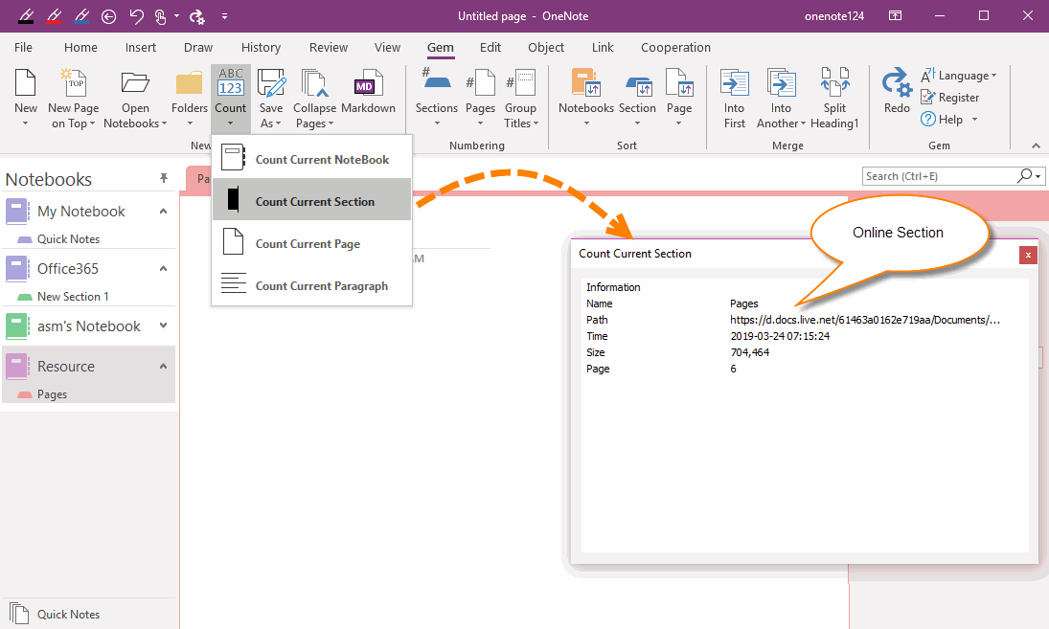
Task: Unpin the Notebooks sidebar
Action: pyautogui.click(x=165, y=178)
